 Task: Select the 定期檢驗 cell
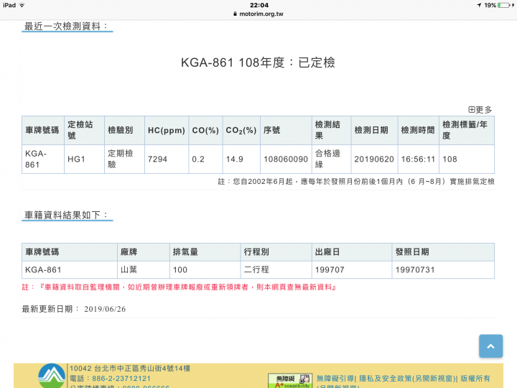click(124, 159)
